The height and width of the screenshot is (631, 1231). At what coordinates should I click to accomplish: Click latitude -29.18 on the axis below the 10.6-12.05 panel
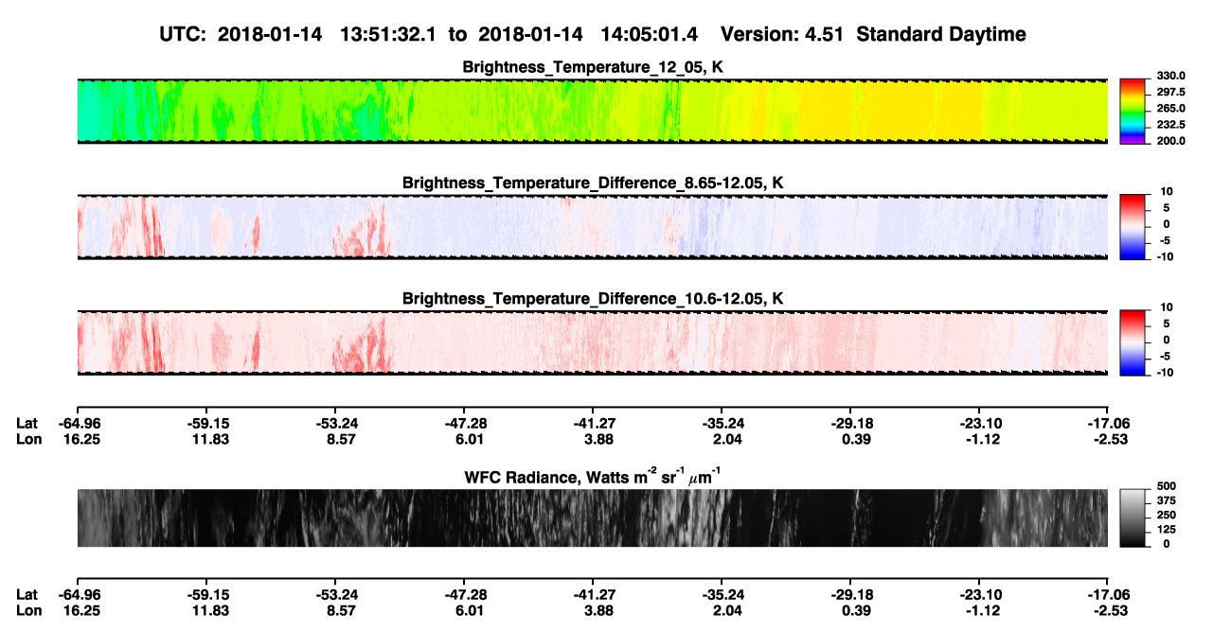pyautogui.click(x=850, y=423)
